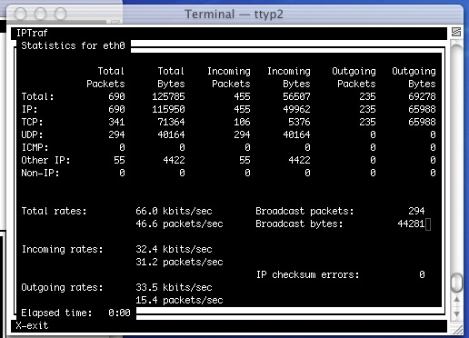Image resolution: width=469 pixels, height=338 pixels.
Task: Click the 'Outgoing rates:' label
Action: (62, 288)
